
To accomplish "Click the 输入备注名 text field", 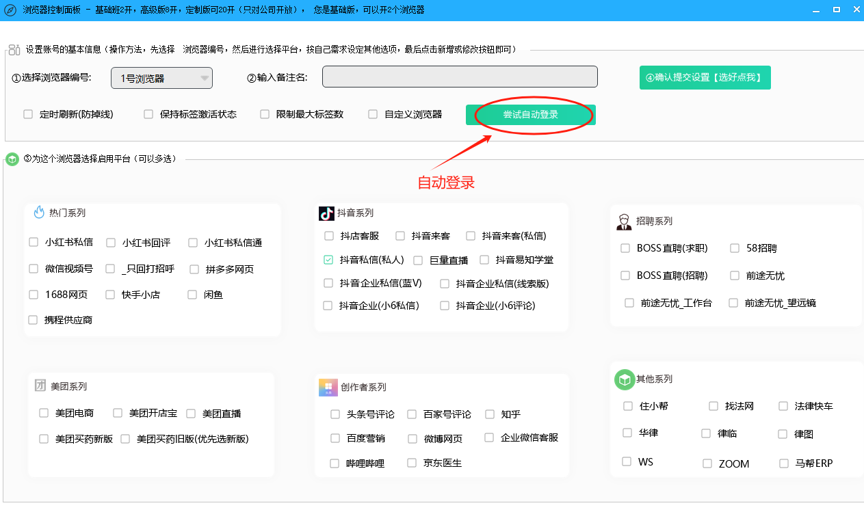I will [x=460, y=77].
